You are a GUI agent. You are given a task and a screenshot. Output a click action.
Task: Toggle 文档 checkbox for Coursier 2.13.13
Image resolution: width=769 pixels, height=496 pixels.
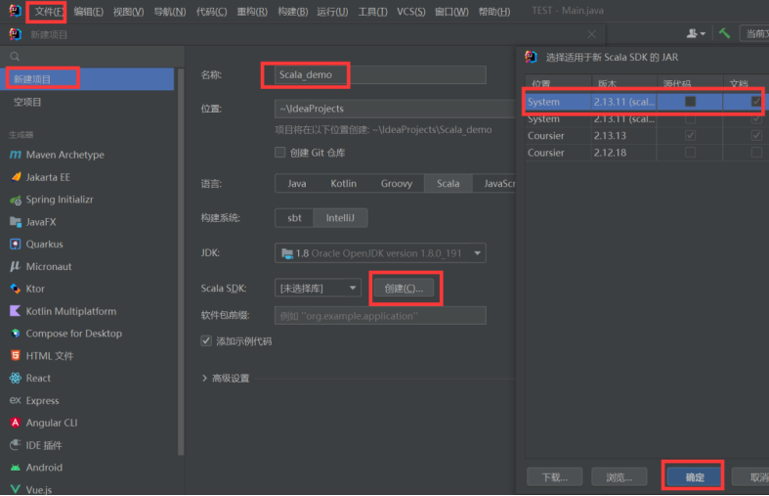coord(756,136)
